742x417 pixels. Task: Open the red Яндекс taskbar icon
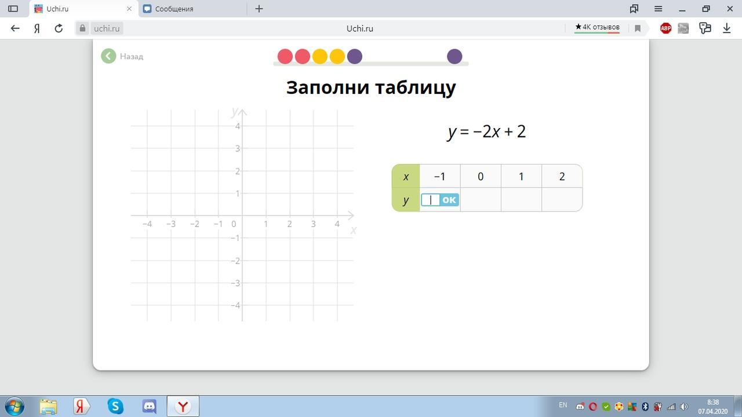82,406
